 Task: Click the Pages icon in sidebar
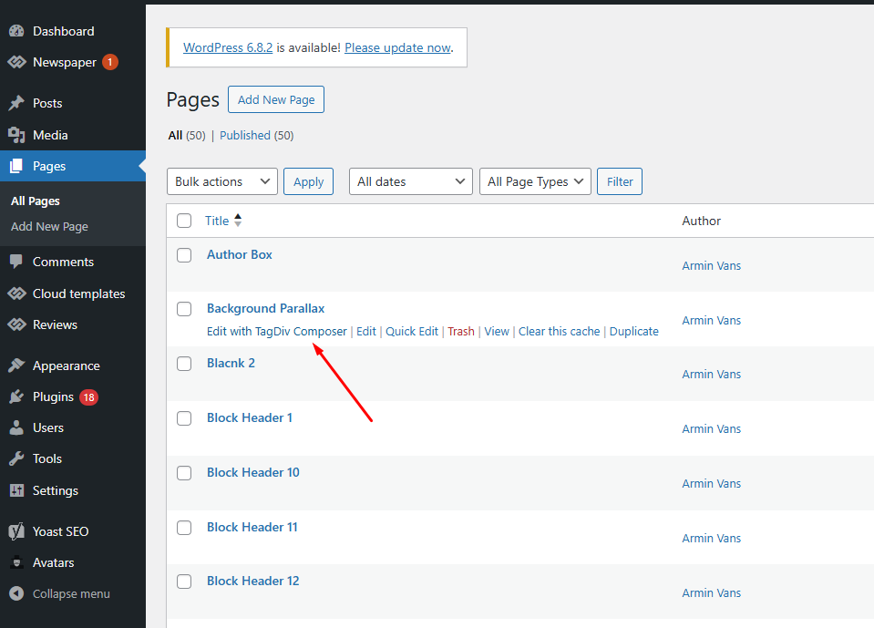(16, 166)
